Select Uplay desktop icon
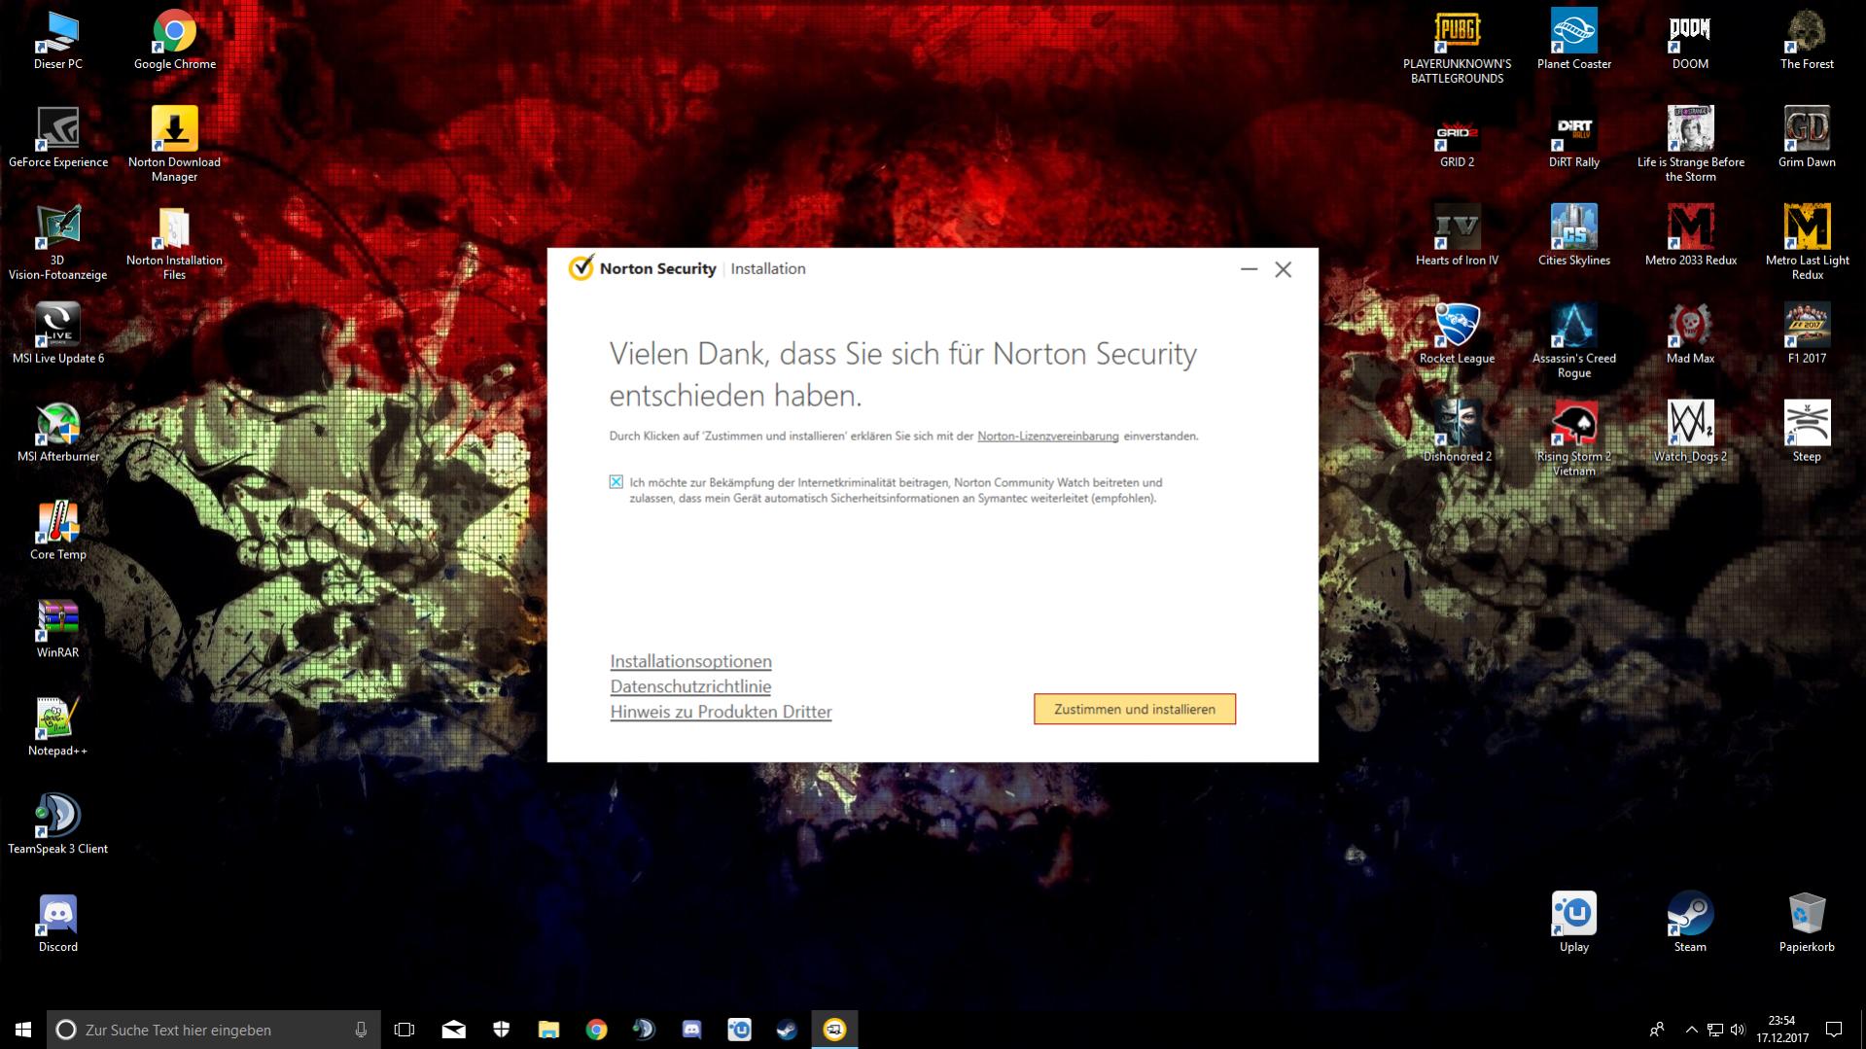Screen dimensions: 1866x1049 tap(1574, 923)
